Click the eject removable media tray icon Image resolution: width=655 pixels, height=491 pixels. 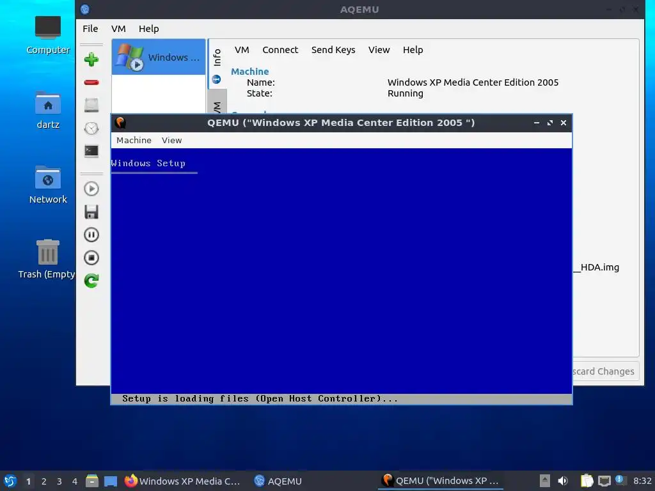[x=545, y=481]
